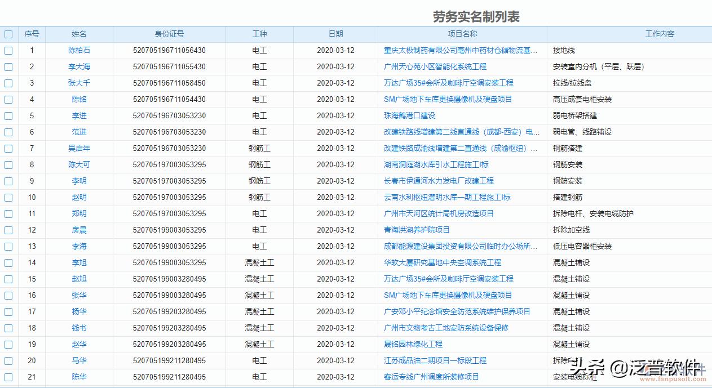View the 晟铭园林绿化工程 project
Image resolution: width=712 pixels, height=388 pixels.
point(414,344)
